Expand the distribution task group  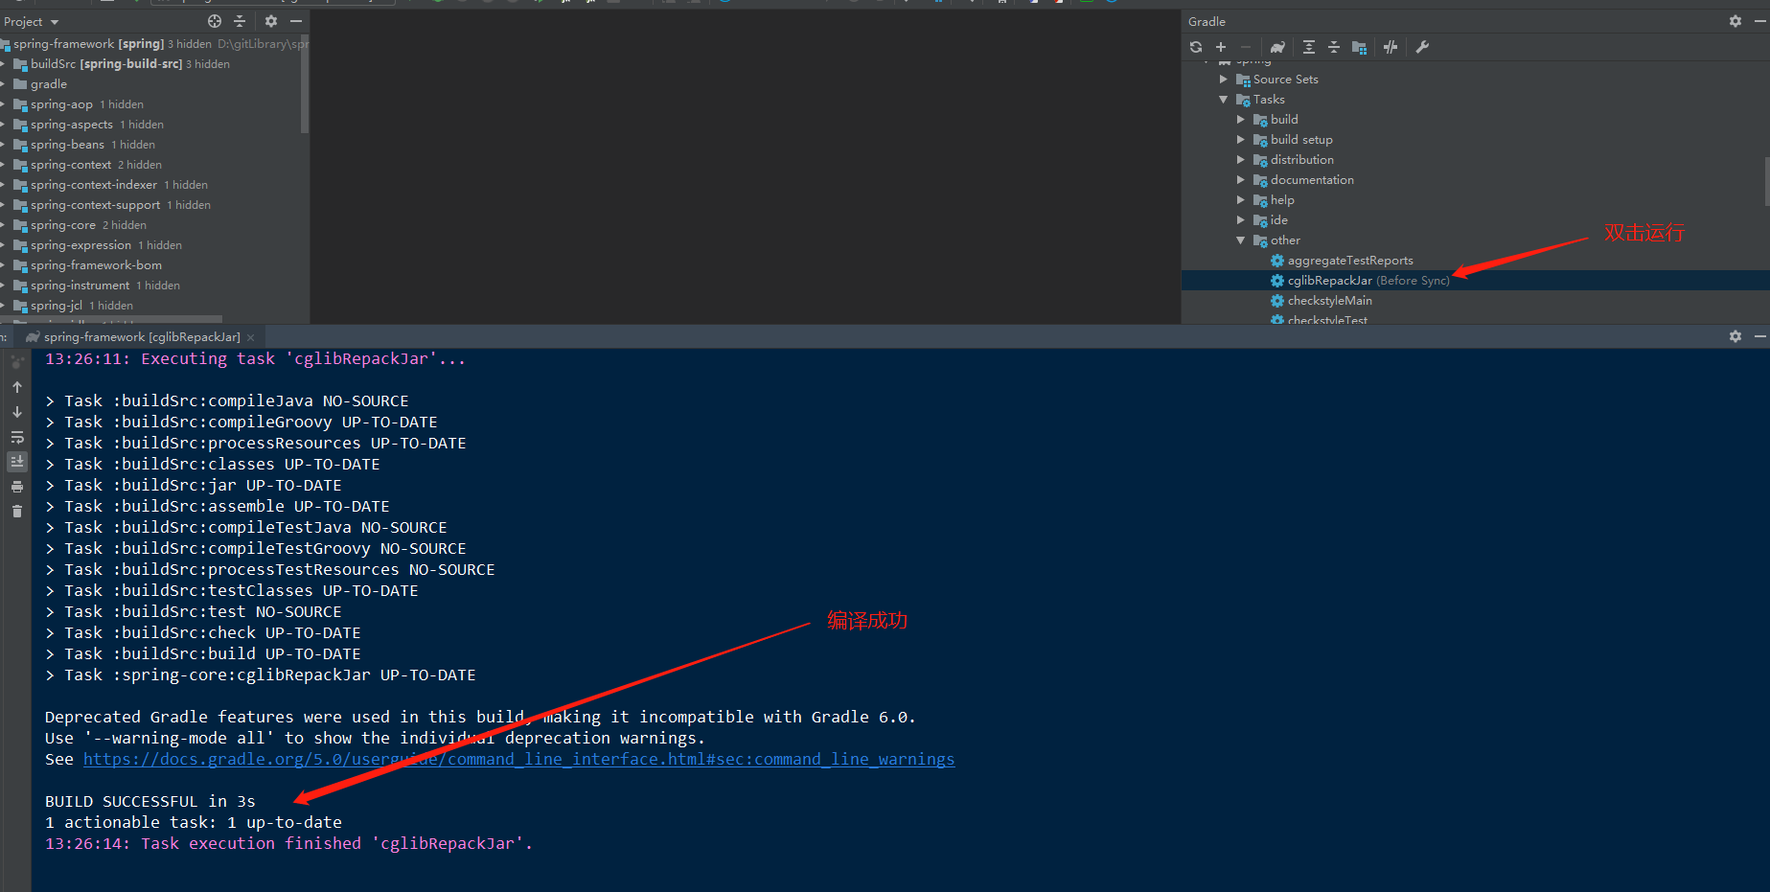pos(1241,160)
